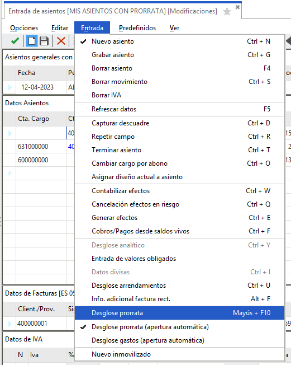Click the green checkmark accept icon
Screen dimensions: 291x365
click(x=15, y=41)
